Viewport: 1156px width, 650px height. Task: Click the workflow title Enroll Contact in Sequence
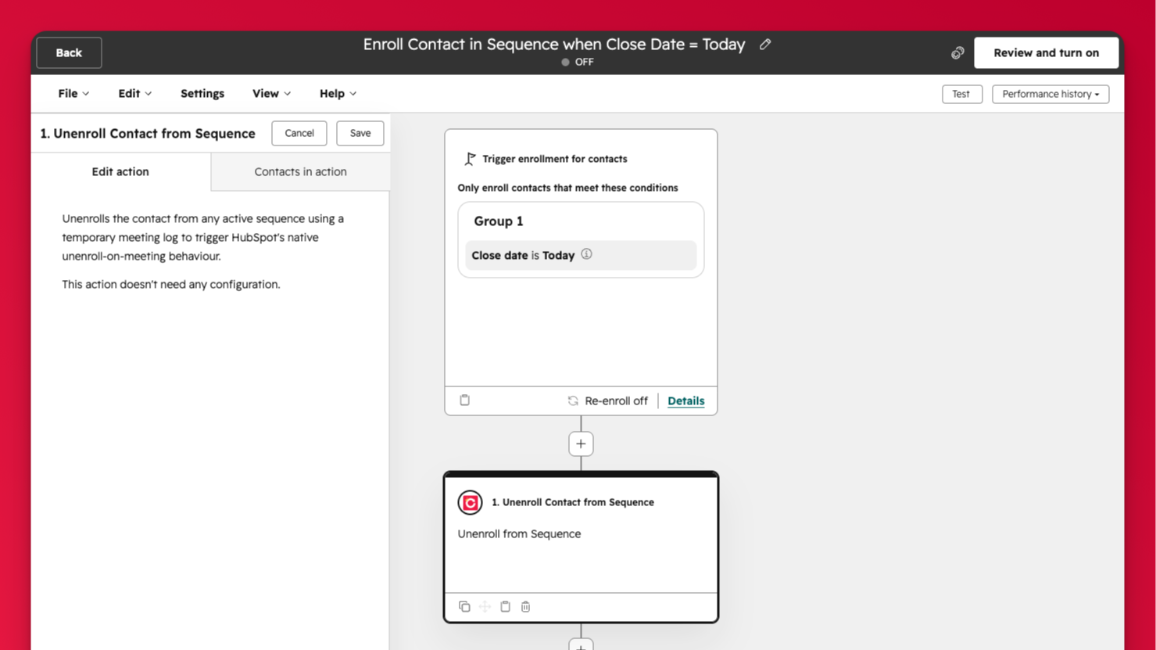coord(554,45)
